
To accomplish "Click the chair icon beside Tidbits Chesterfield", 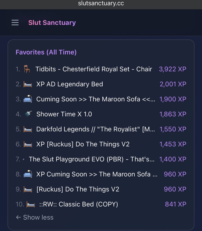I will (x=27, y=69).
